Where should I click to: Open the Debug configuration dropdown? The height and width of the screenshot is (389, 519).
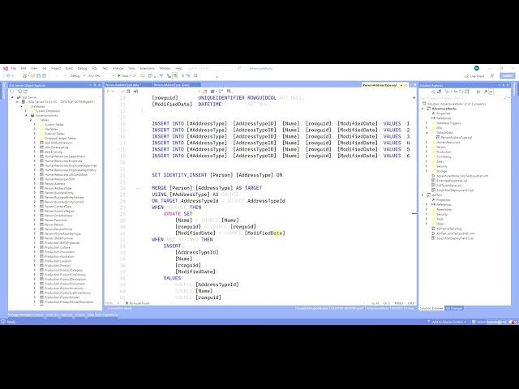77,75
